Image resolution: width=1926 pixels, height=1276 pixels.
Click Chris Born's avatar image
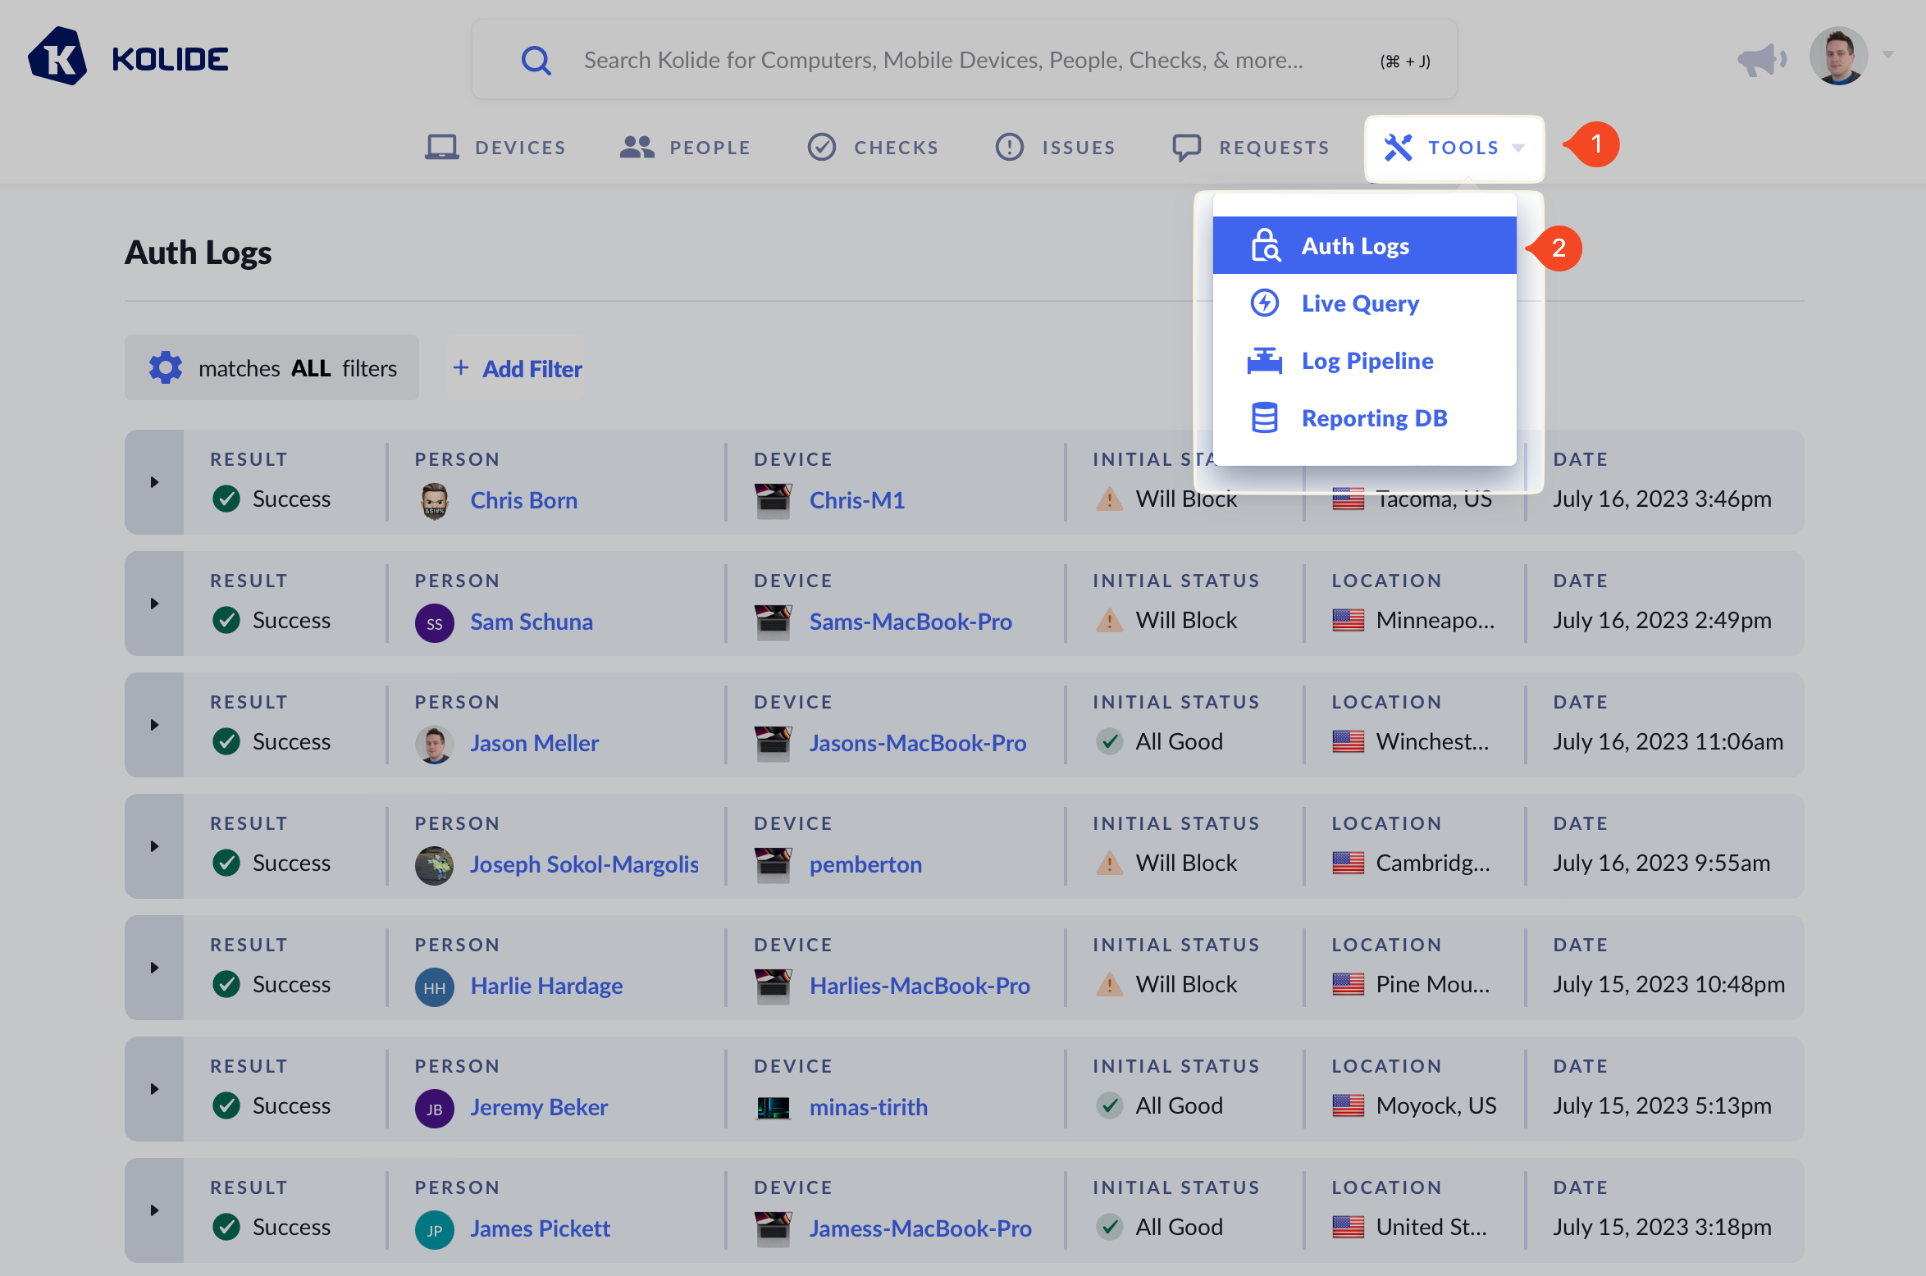434,499
